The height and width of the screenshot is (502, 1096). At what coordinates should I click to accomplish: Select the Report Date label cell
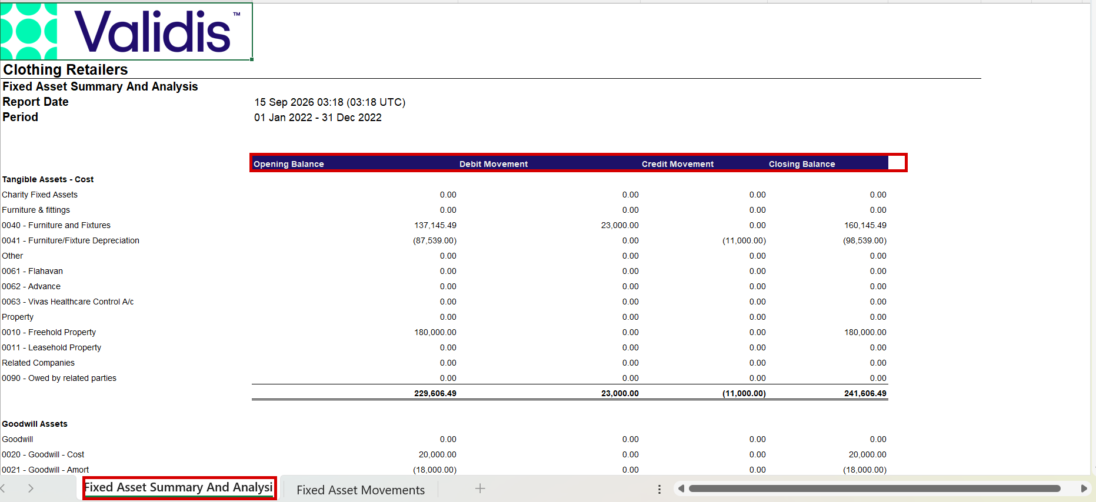click(x=35, y=102)
